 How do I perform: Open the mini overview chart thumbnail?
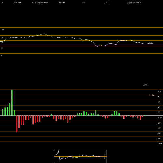coord(81,156)
